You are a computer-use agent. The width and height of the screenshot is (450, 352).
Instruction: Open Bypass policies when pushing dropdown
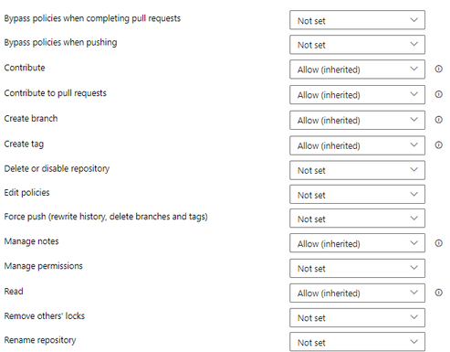[357, 45]
